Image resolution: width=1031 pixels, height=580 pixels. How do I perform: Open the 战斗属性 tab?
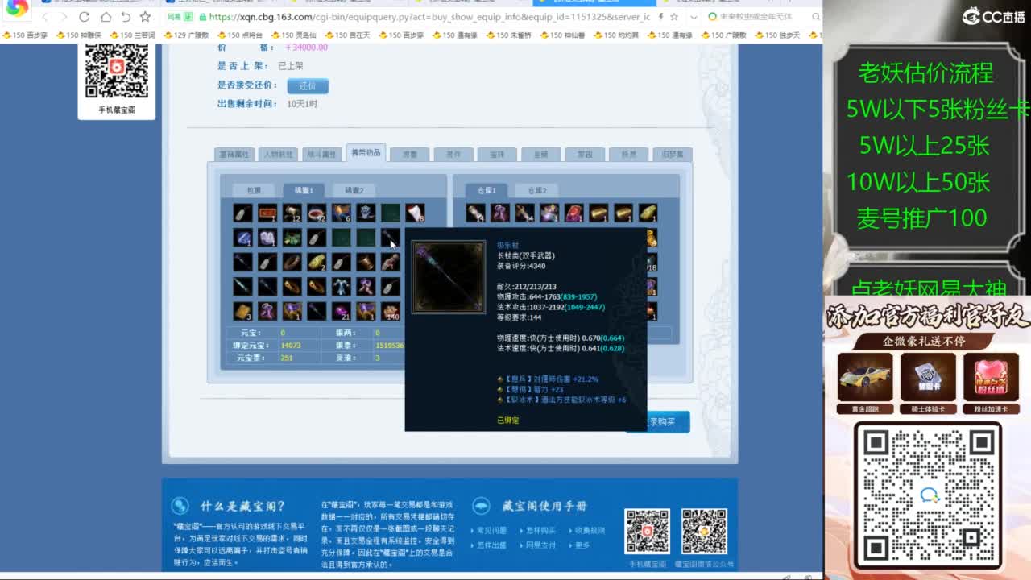[x=324, y=153]
